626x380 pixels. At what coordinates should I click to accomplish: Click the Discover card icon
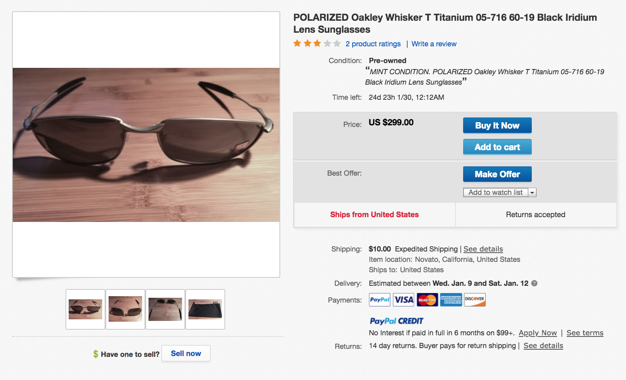(x=475, y=300)
